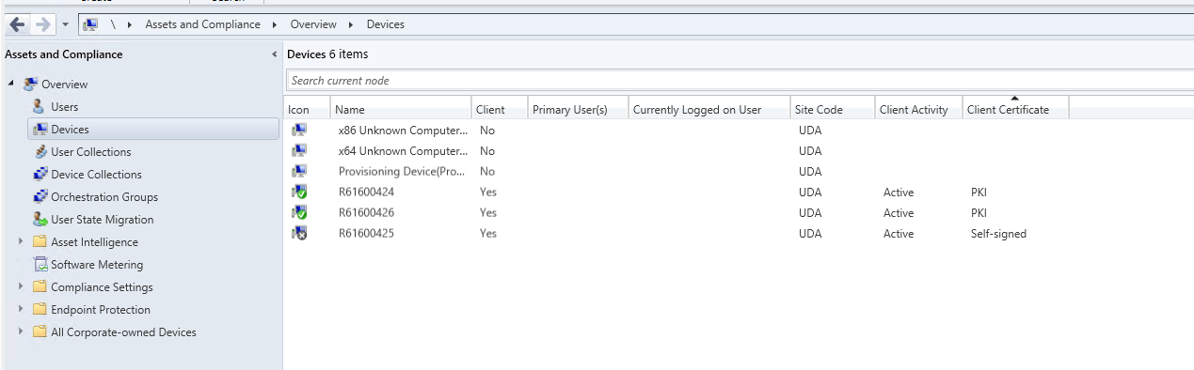Select Devices in the navigation tree

71,130
